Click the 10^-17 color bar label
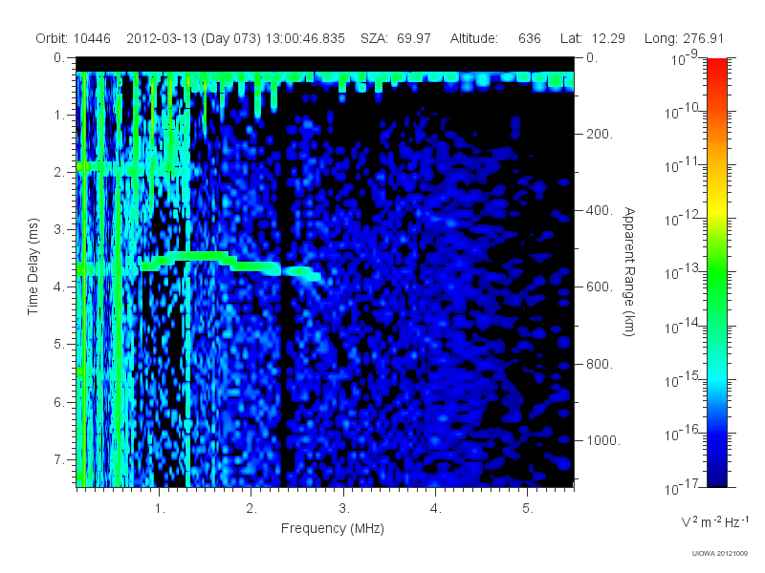The height and width of the screenshot is (573, 765). [x=682, y=487]
